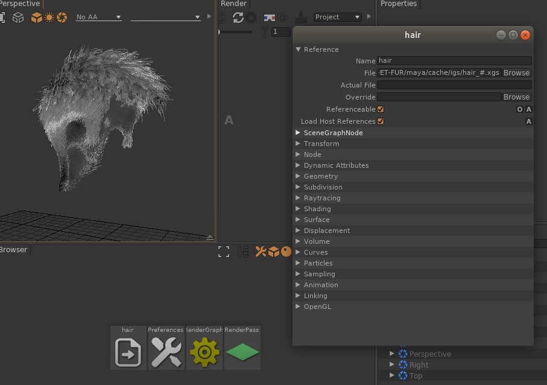547x385 pixels.
Task: Toggle the stereo glasses icon in Render
Action: pos(270,17)
